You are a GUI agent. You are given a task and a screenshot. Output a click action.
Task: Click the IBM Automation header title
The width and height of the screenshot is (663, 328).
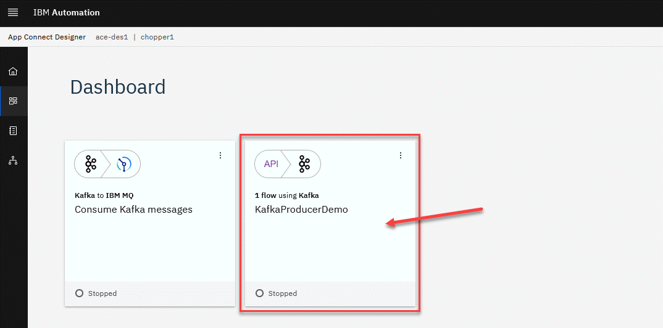pos(66,13)
